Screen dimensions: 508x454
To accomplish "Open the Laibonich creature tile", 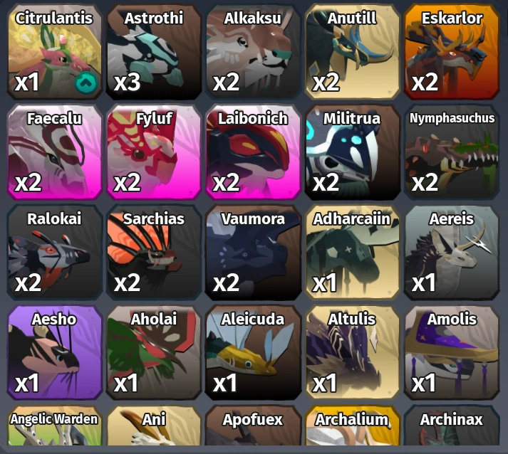I will pyautogui.click(x=253, y=152).
